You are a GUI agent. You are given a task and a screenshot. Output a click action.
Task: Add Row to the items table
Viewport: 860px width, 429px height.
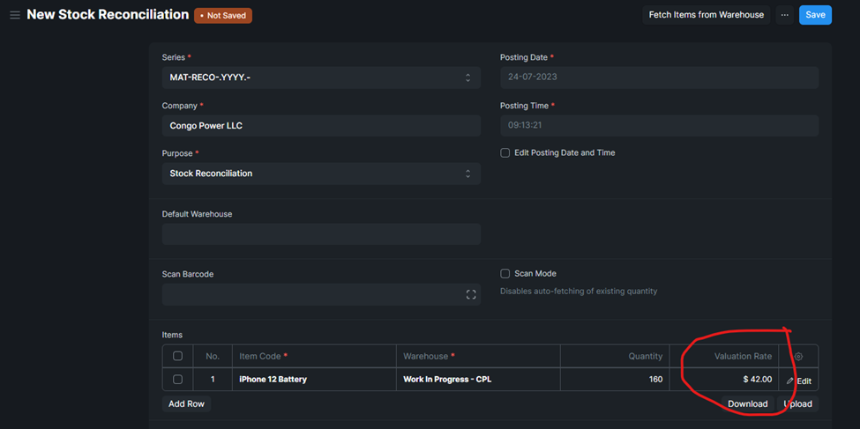pos(186,403)
